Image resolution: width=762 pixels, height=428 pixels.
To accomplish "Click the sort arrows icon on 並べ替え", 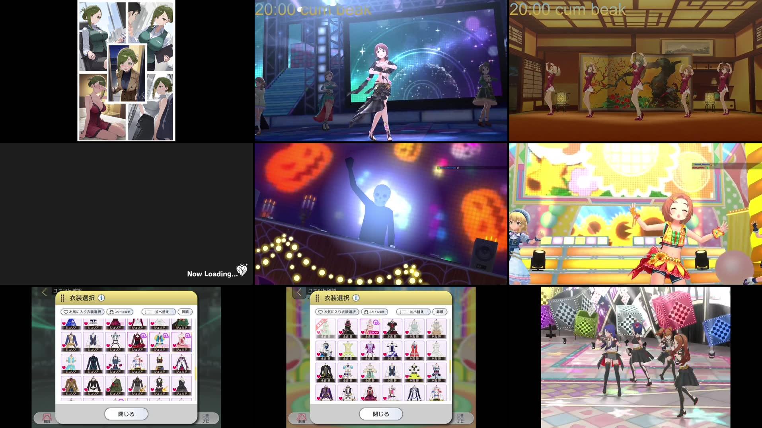I will coord(147,312).
